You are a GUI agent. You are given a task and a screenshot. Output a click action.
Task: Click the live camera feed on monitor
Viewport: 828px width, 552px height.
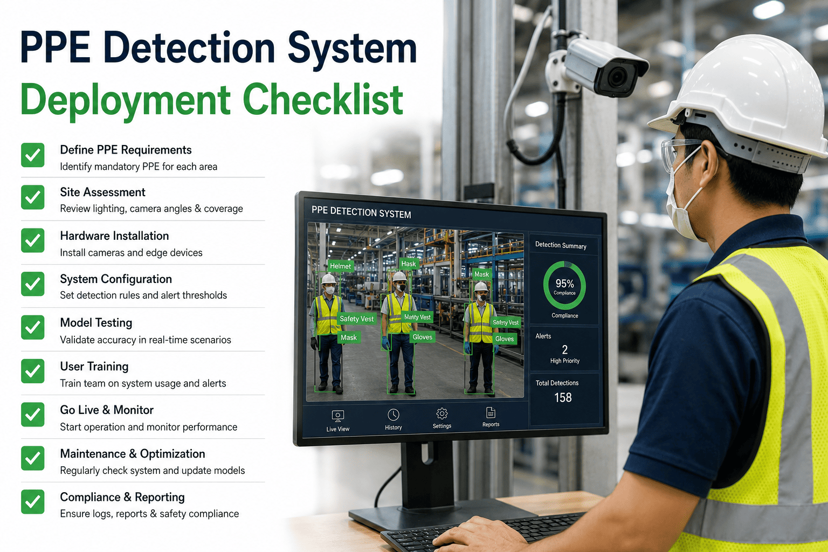[x=415, y=312]
